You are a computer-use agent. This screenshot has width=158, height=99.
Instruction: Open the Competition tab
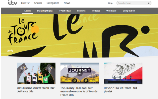(129, 11)
